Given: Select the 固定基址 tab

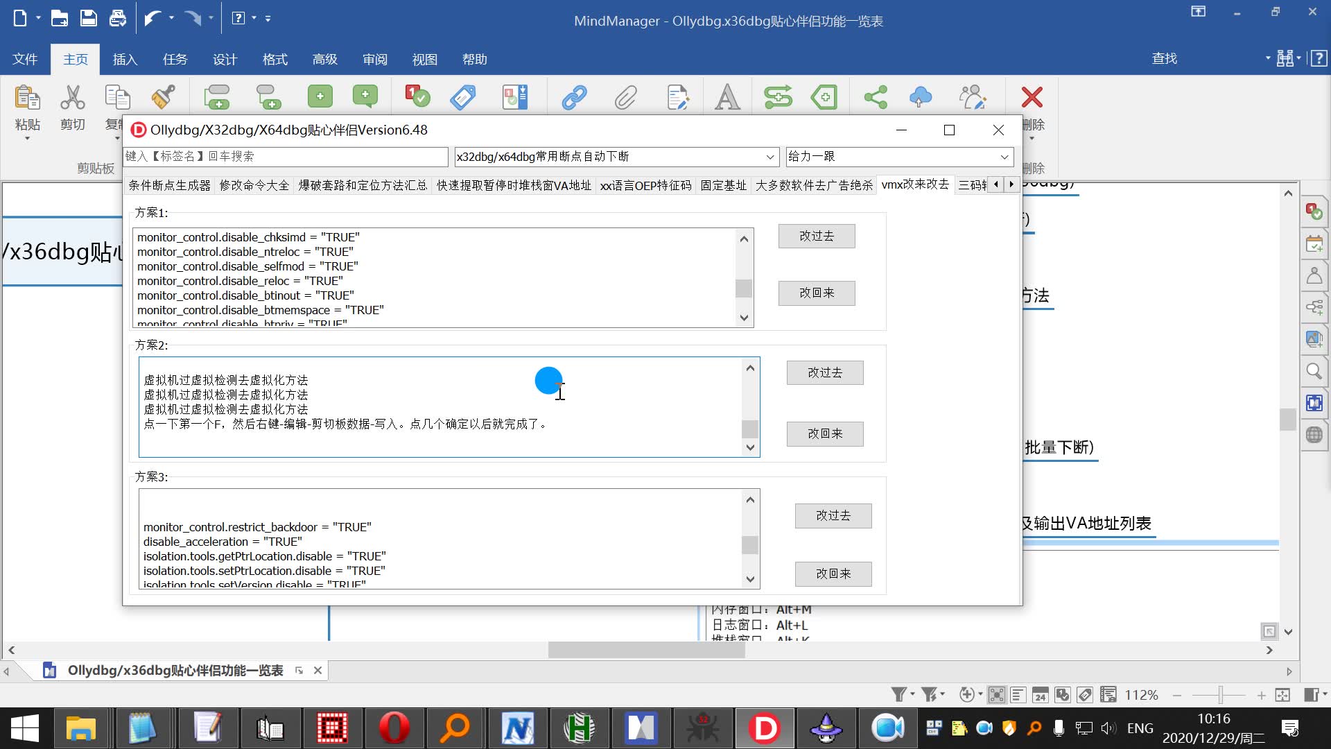Looking at the screenshot, I should pos(723,185).
